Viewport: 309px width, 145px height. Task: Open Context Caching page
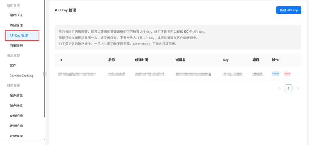pyautogui.click(x=21, y=76)
